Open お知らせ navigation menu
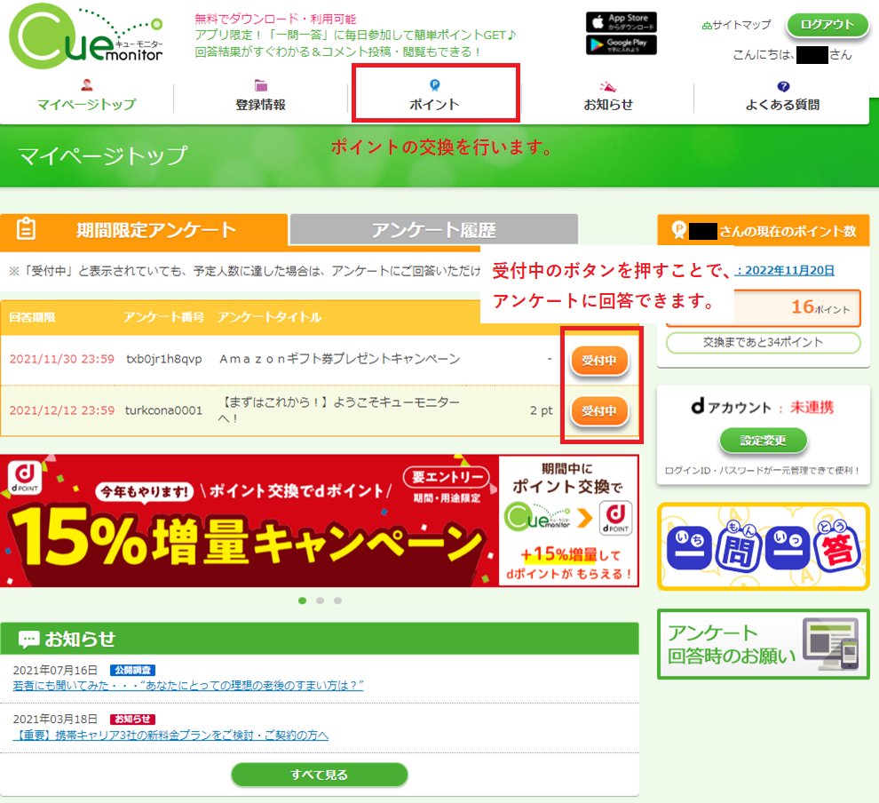 (x=608, y=93)
